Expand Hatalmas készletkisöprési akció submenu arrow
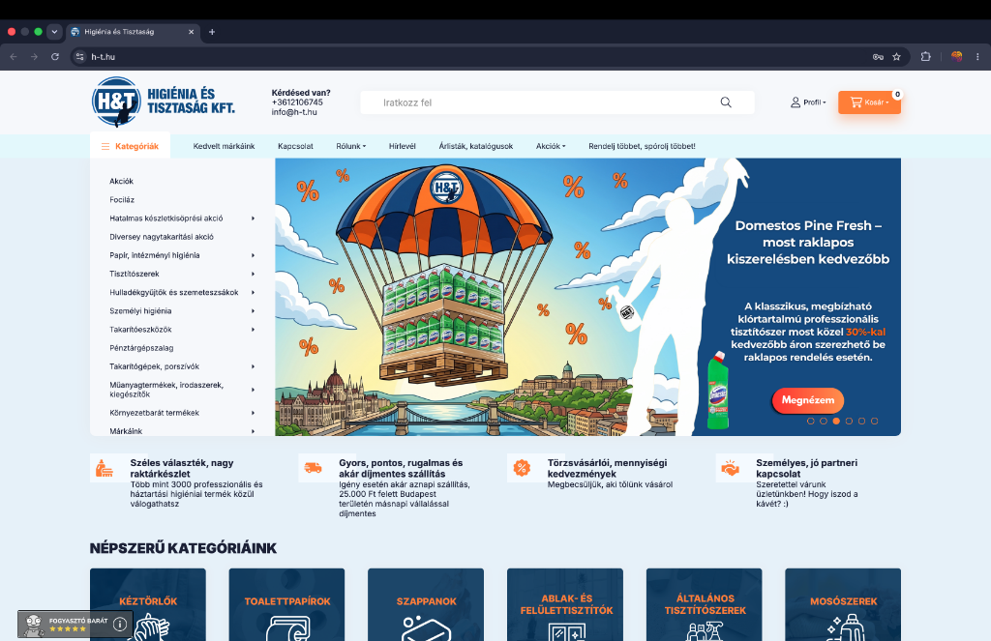The image size is (991, 641). tap(253, 219)
